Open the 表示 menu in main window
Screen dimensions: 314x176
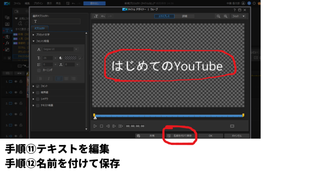(x=49, y=3)
